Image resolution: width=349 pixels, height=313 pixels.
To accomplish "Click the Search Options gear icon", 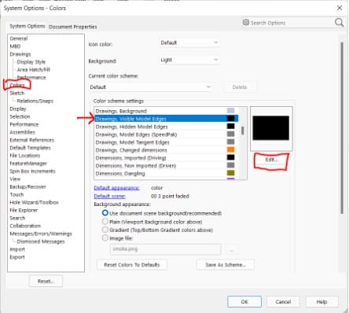I will [246, 23].
